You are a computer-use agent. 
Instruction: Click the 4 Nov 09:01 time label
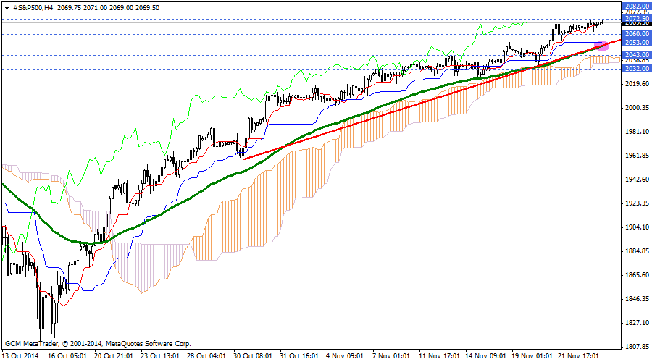tap(345, 356)
